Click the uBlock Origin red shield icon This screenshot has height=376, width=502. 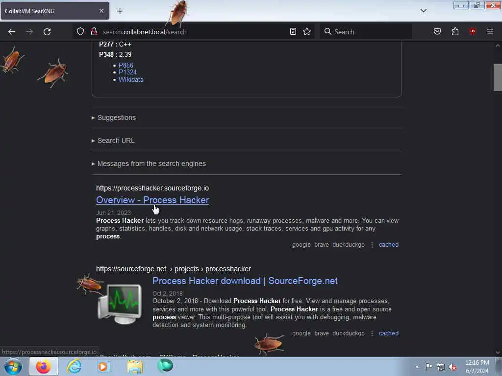[473, 31]
